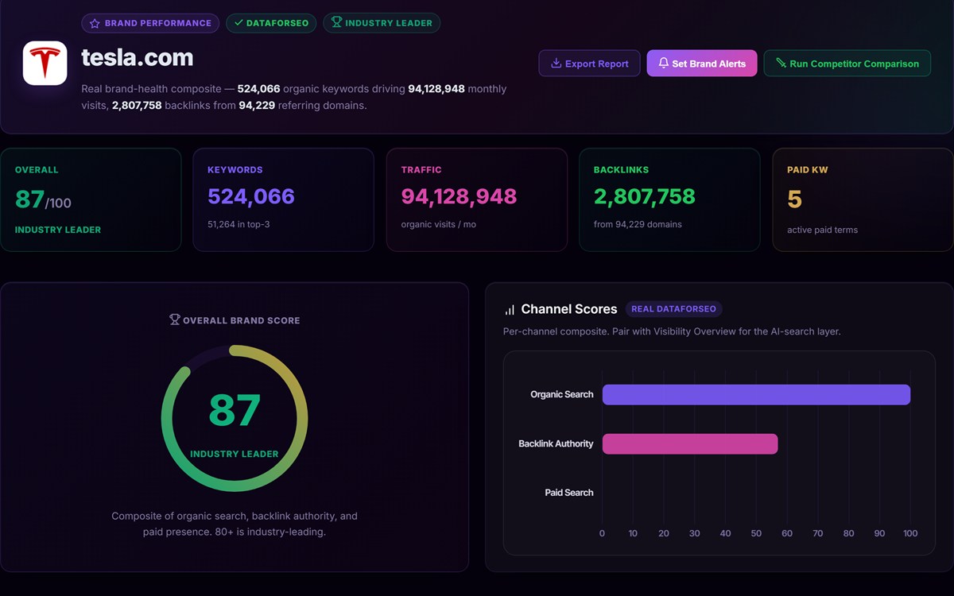Click the checkmark icon in DataForSEO badge

point(238,23)
